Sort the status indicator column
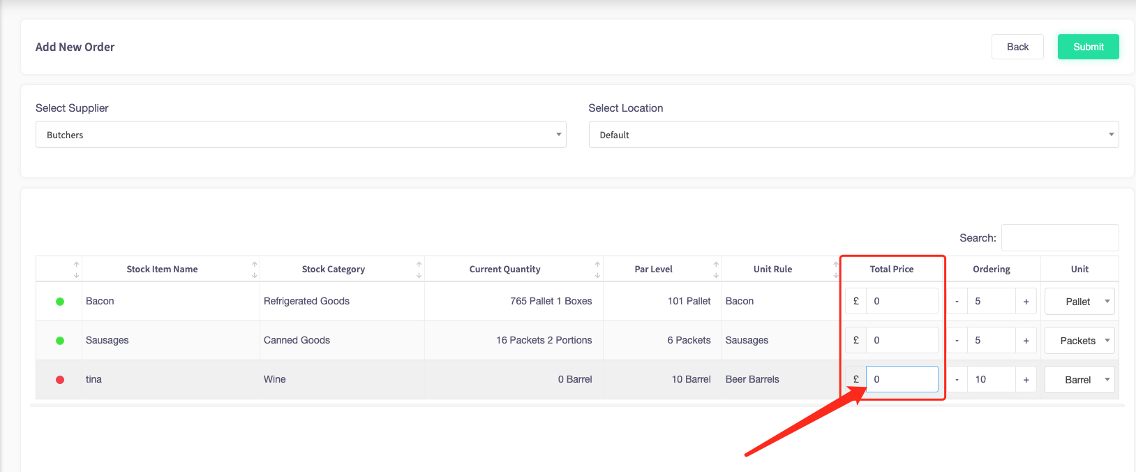Image resolution: width=1136 pixels, height=472 pixels. (x=59, y=269)
